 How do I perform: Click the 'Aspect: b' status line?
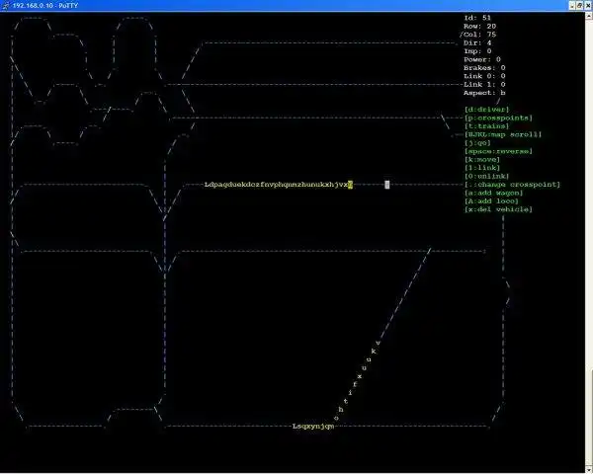tap(484, 93)
